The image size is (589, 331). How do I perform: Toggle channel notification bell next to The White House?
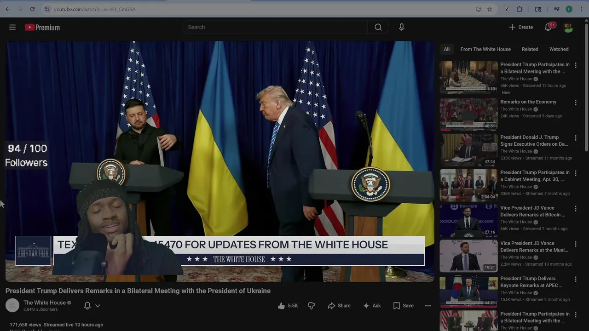tap(87, 306)
